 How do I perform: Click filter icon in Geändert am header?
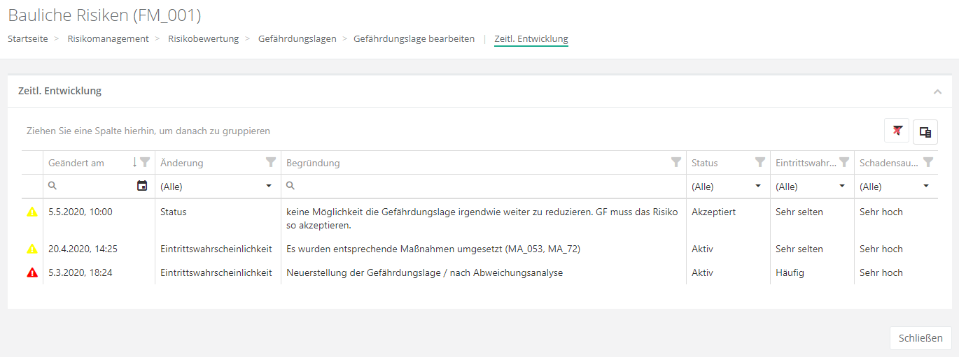145,162
